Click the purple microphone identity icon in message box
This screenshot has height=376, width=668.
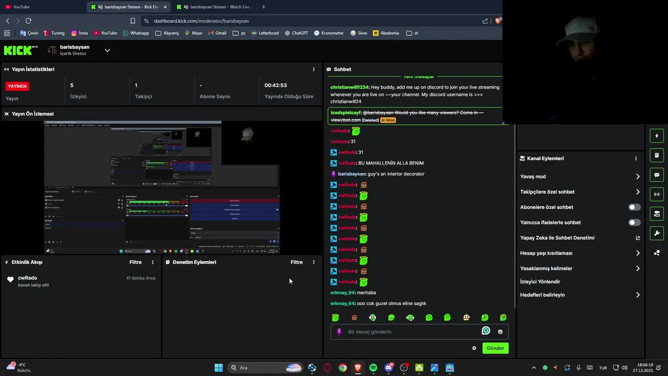[339, 332]
